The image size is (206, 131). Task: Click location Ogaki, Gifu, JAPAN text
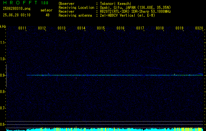135,8
